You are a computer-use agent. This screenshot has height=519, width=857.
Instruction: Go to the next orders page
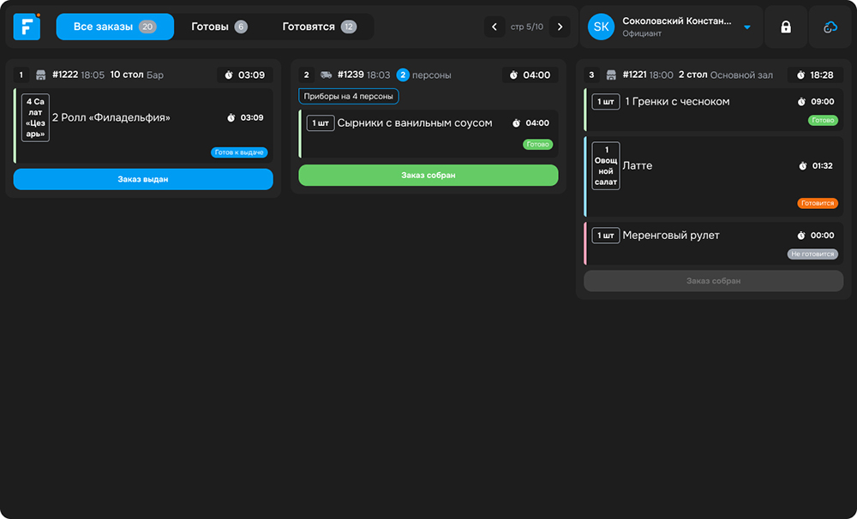(560, 27)
